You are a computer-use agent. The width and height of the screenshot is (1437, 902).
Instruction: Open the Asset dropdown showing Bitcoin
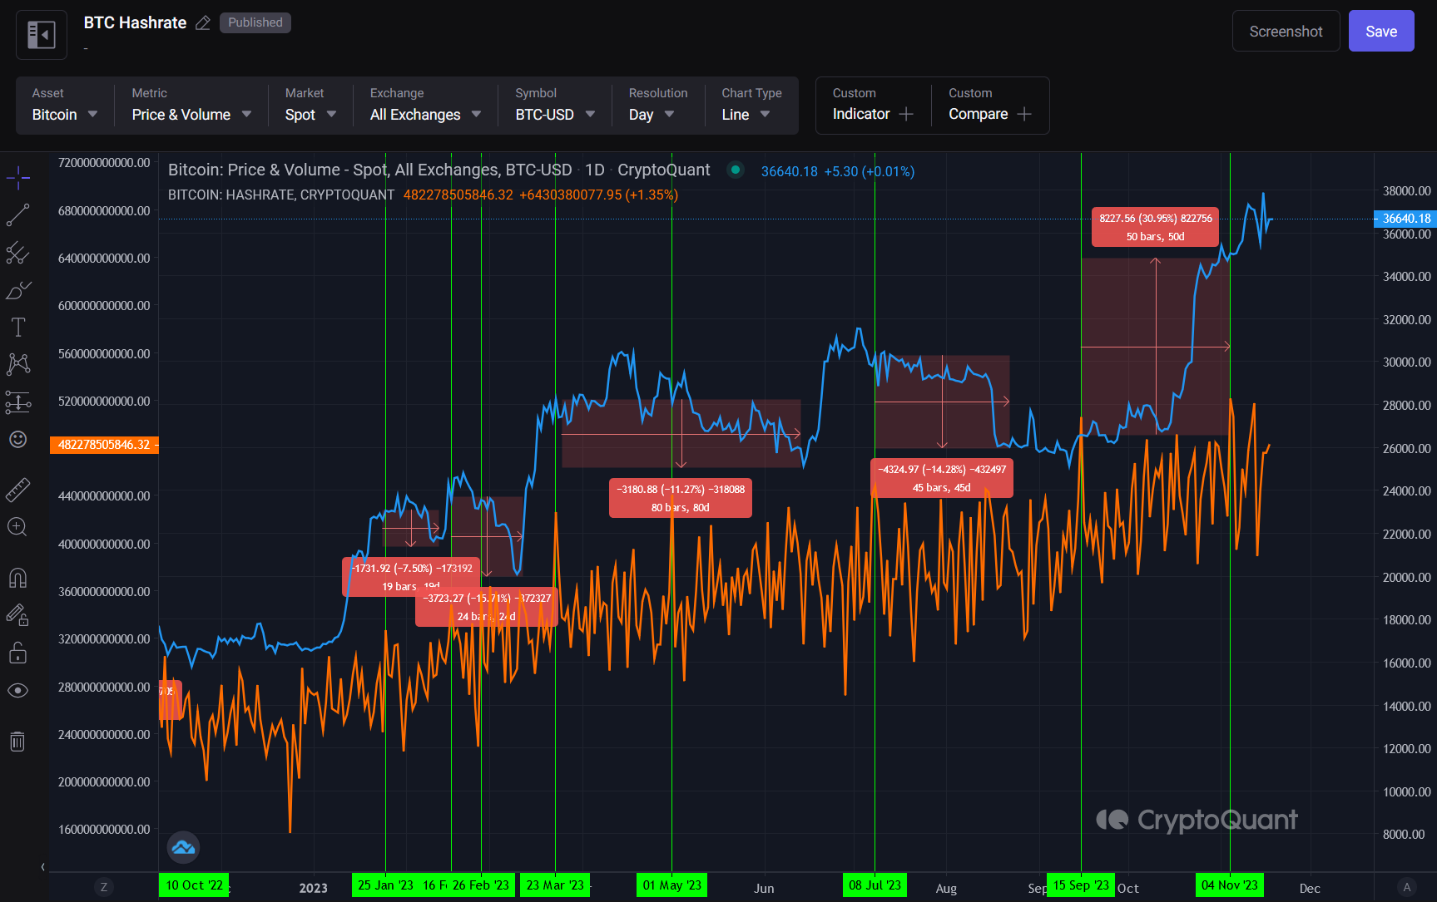pyautogui.click(x=62, y=114)
